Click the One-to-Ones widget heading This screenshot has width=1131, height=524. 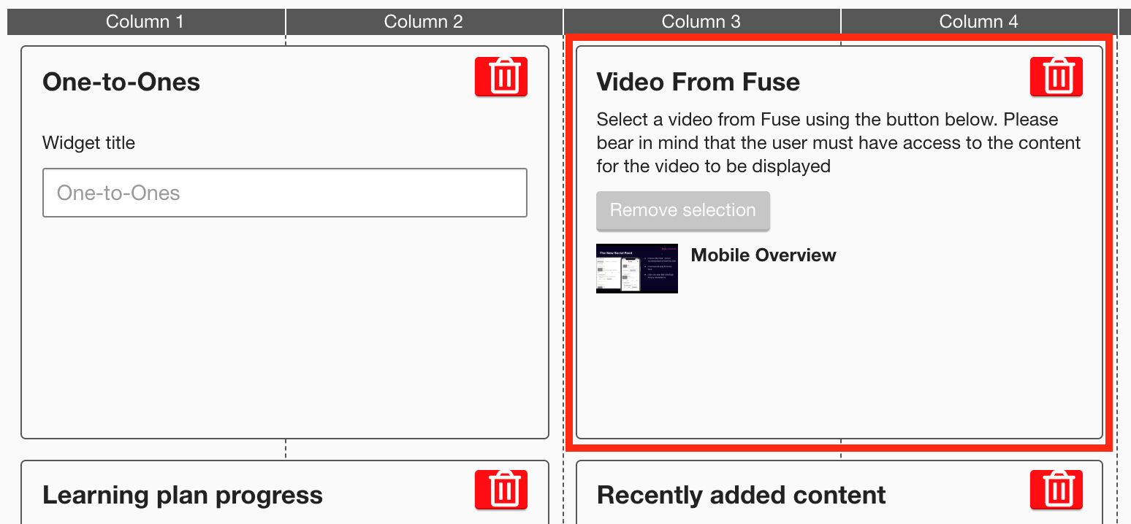tap(121, 82)
